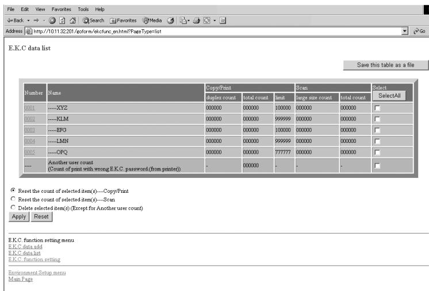
Task: Open the Media toolbar button
Action: point(152,21)
